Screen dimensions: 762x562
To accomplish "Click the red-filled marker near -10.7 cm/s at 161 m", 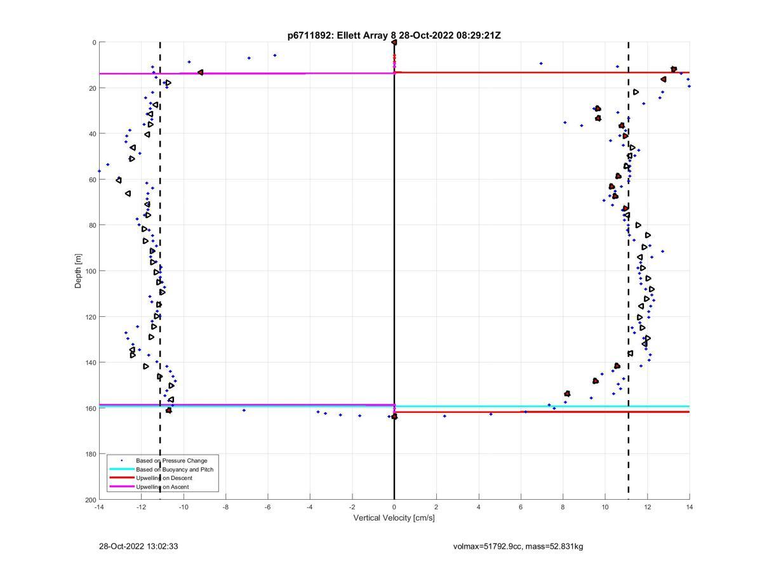I will pyautogui.click(x=169, y=410).
